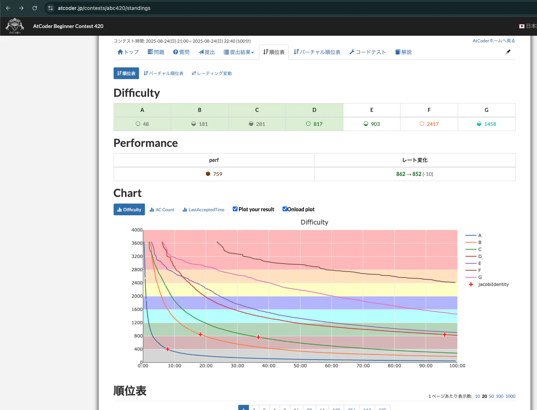Screen dimensions: 537x410
Task: Select the Difficulty chart button
Action: pos(129,209)
